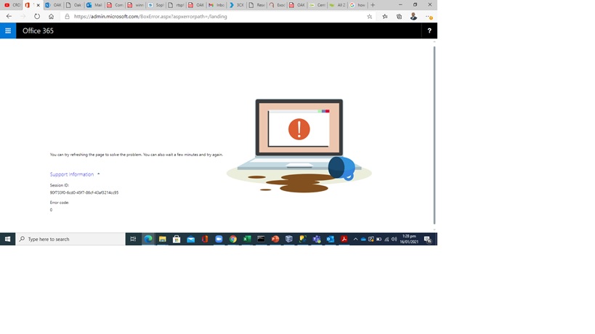Screen dimensions: 595x334
Task: Open Google Chrome from the taskbar
Action: pos(233,239)
